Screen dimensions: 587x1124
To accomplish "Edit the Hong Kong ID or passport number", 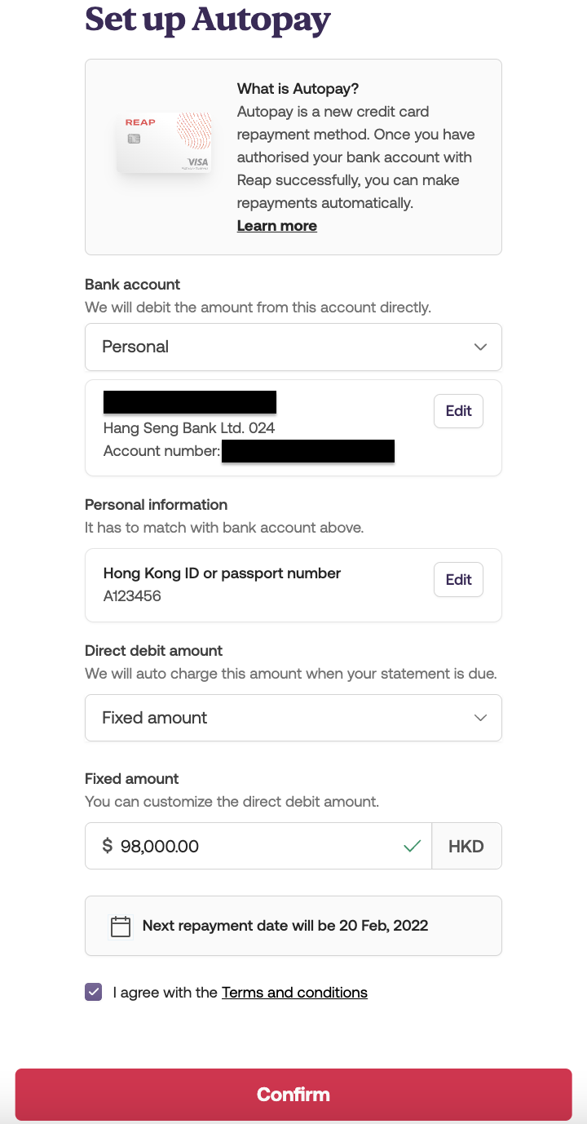I will point(458,580).
